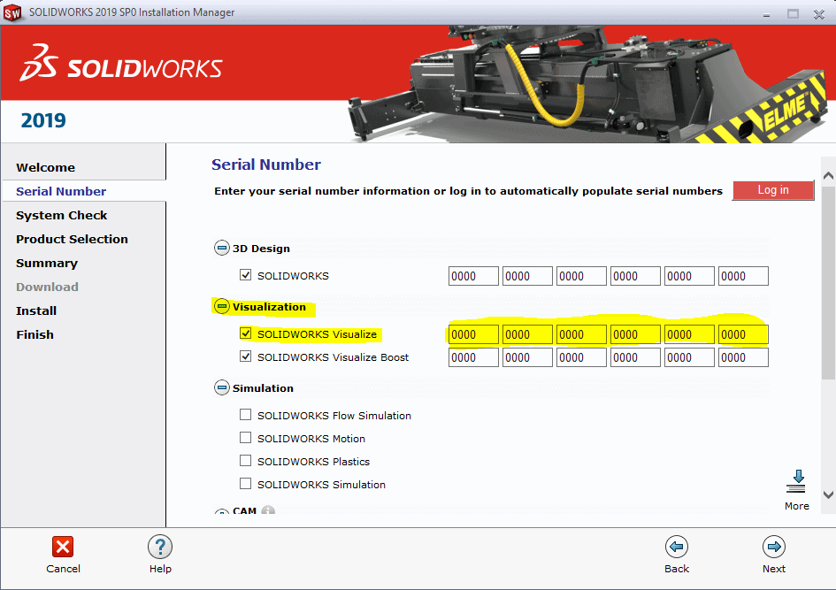836x590 pixels.
Task: Open the Summary step
Action: coord(47,264)
